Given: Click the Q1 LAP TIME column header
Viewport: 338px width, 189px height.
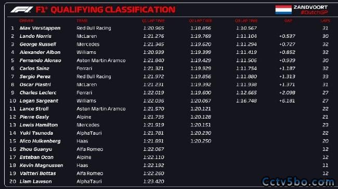Looking at the screenshot, I should pyautogui.click(x=153, y=21).
